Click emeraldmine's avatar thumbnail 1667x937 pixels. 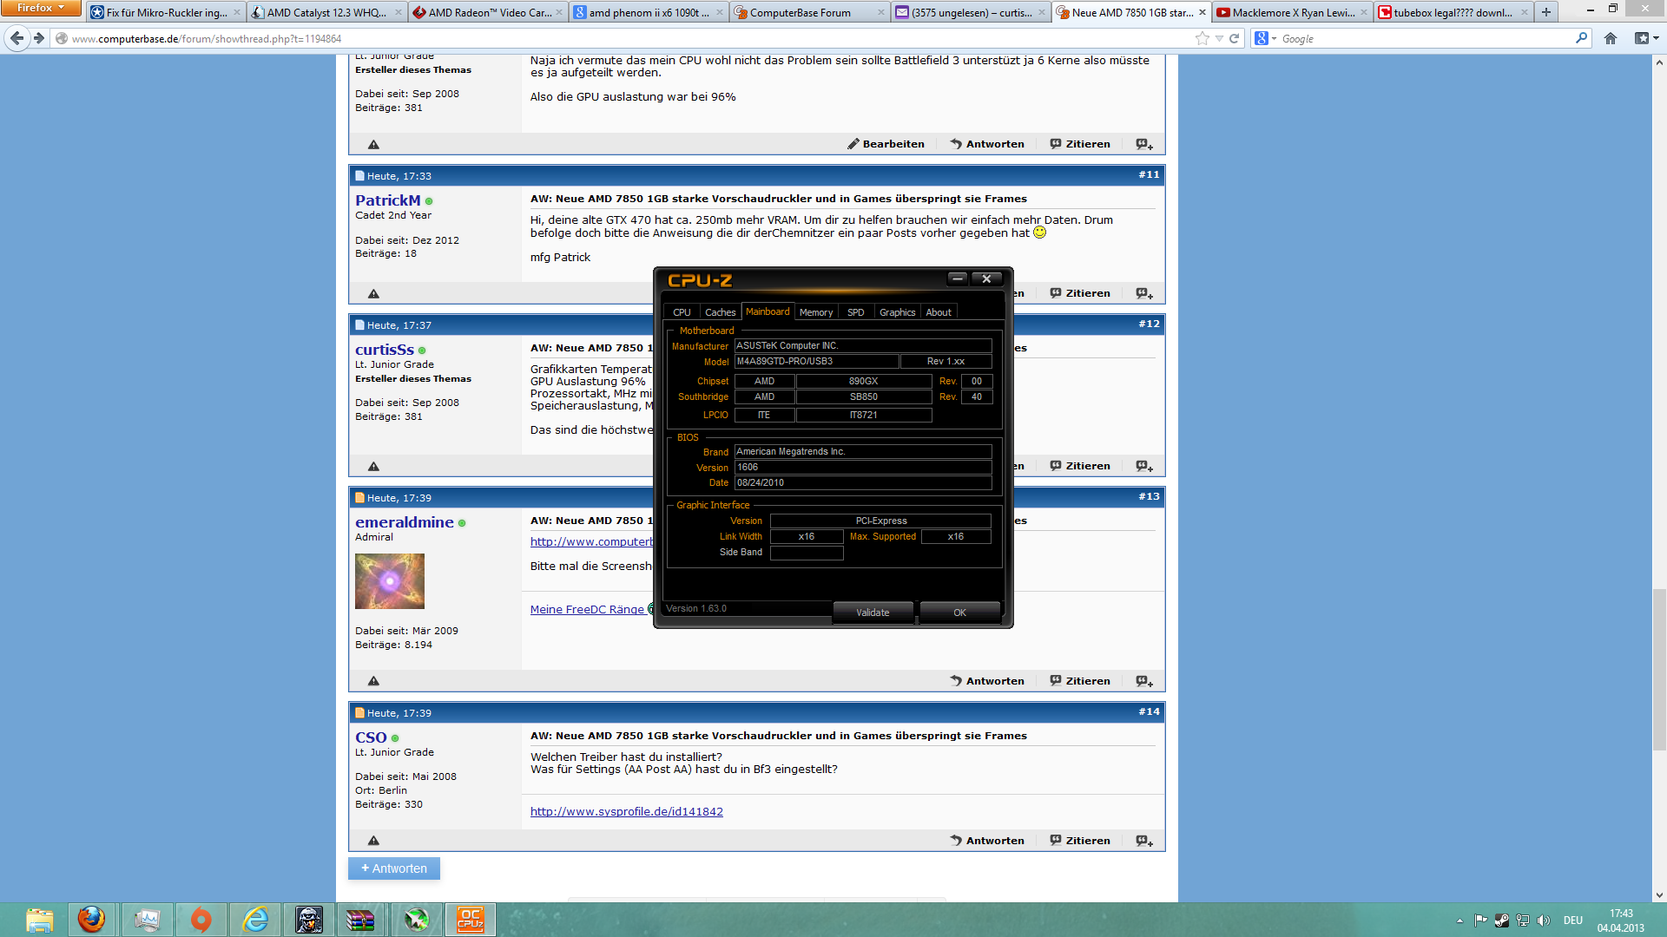coord(390,581)
